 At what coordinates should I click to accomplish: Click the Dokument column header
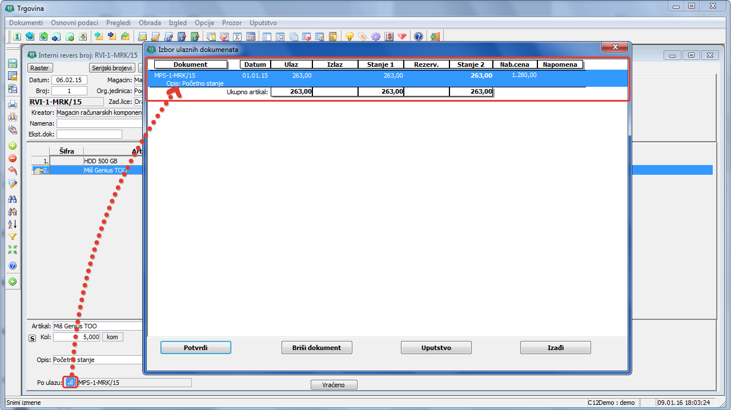click(x=191, y=65)
